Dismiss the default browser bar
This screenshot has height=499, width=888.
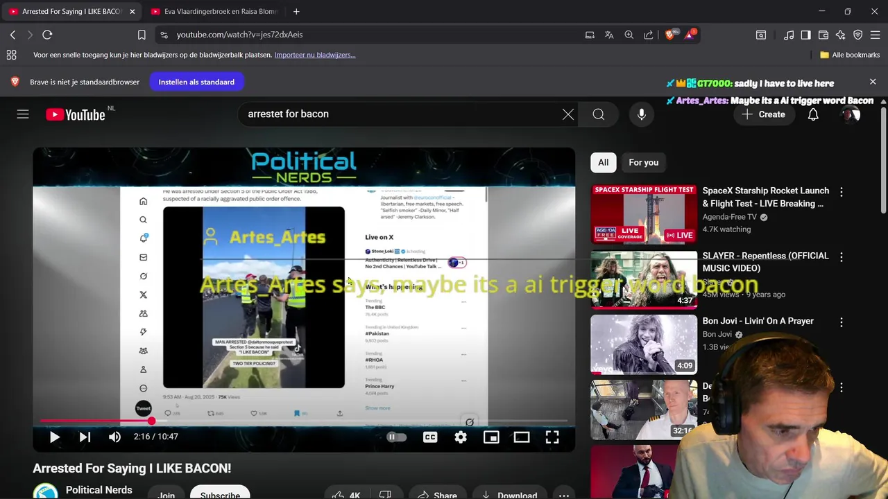(873, 82)
